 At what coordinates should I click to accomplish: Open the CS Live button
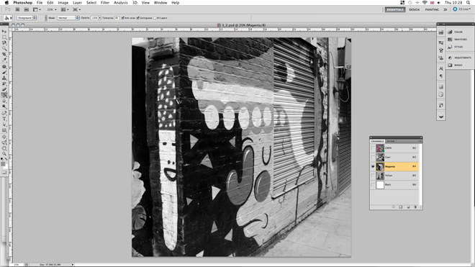[x=462, y=9]
